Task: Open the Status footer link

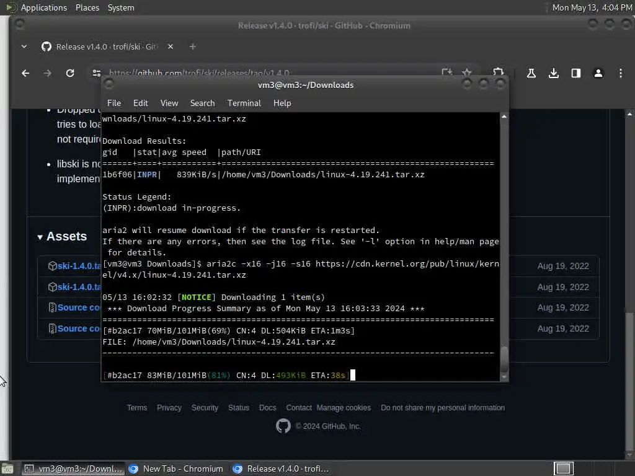Action: (239, 408)
